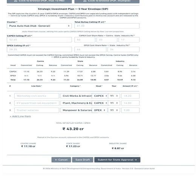Open Category dropdown for line item 1
Viewport: 196px width, 176px height.
tap(76, 96)
